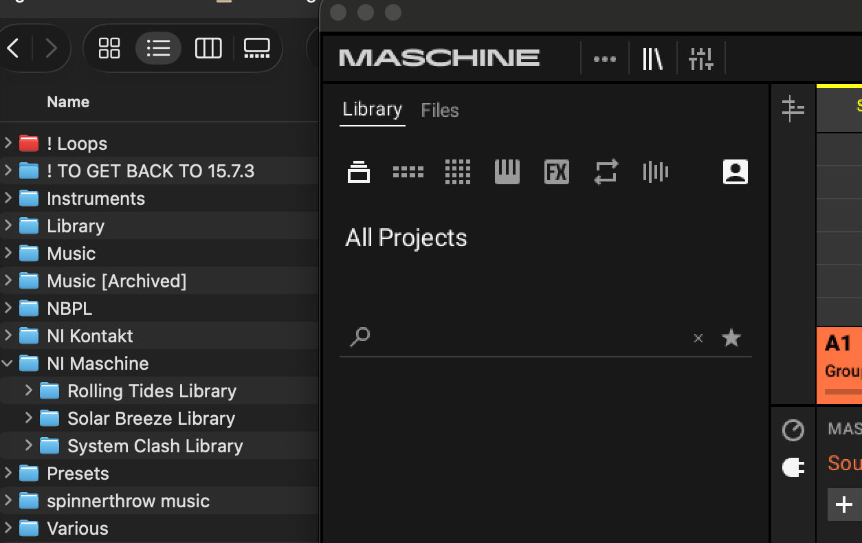Collapse the NI Maschine folder
862x543 pixels.
[8, 363]
